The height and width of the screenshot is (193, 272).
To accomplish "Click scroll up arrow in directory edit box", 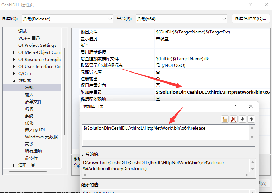I will (252, 128).
